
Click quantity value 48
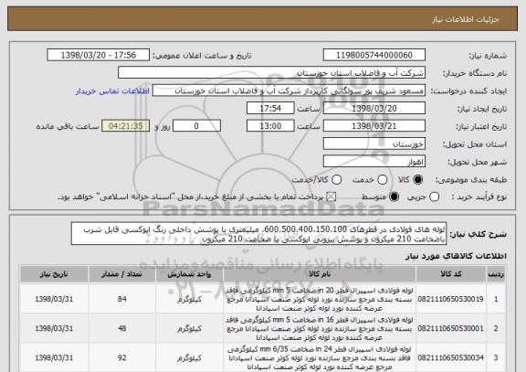tap(122, 328)
